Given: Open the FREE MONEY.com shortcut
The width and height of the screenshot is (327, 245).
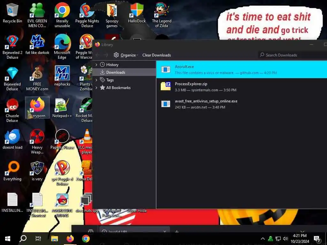Looking at the screenshot, I should [x=37, y=79].
